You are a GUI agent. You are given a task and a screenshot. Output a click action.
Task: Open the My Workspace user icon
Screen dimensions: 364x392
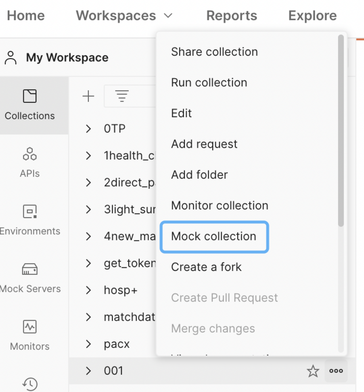pyautogui.click(x=10, y=57)
